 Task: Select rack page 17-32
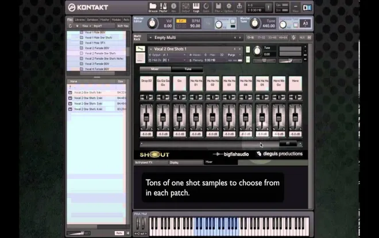click(261, 38)
